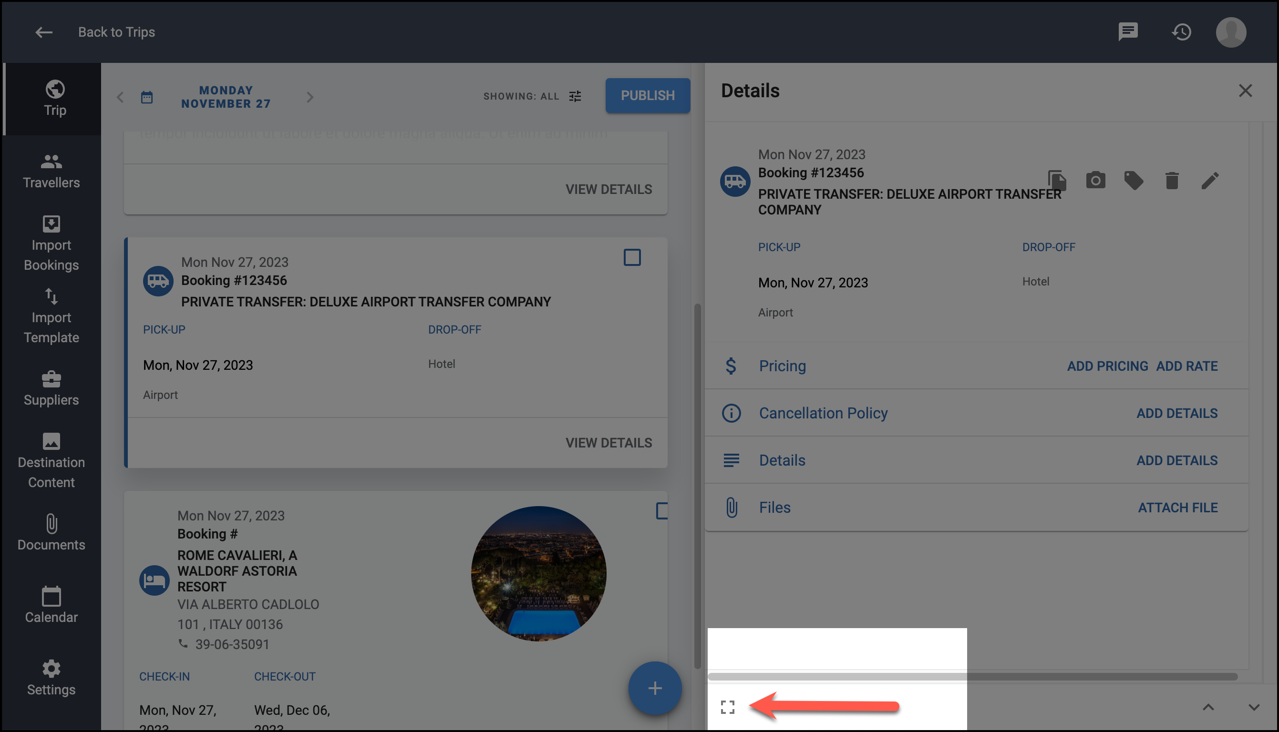Click Add Details for Cancellation Policy
This screenshot has width=1279, height=732.
[1177, 413]
